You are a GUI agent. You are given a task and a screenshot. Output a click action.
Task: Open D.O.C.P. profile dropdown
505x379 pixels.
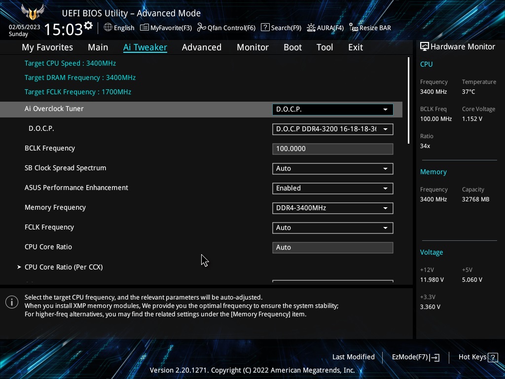[333, 129]
